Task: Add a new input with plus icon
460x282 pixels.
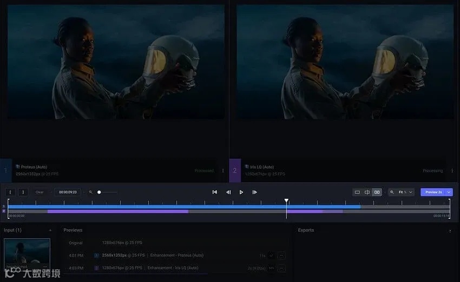Action: [50, 231]
